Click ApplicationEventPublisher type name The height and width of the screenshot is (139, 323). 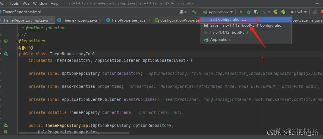(92, 99)
